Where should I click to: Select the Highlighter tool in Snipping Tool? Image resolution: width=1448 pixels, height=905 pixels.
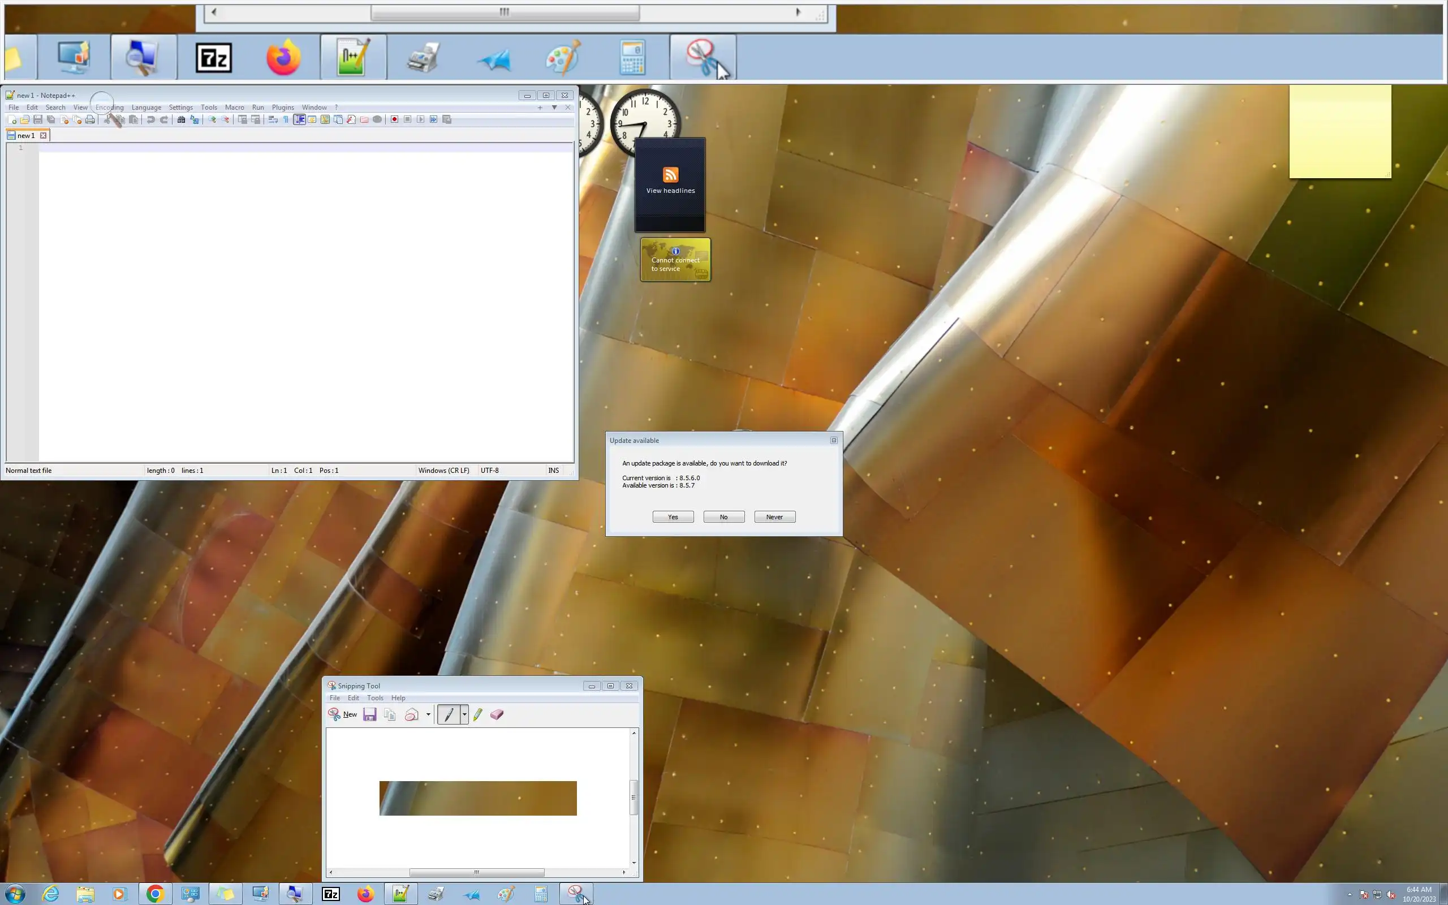pos(477,714)
